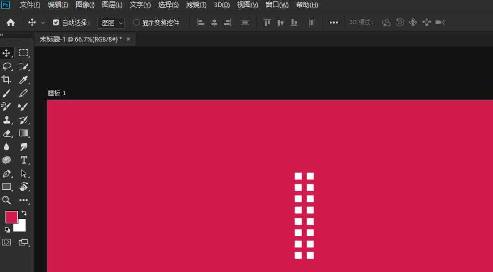Toggle Quick Mask mode at toolbar bottom
The height and width of the screenshot is (272, 493).
click(6, 242)
